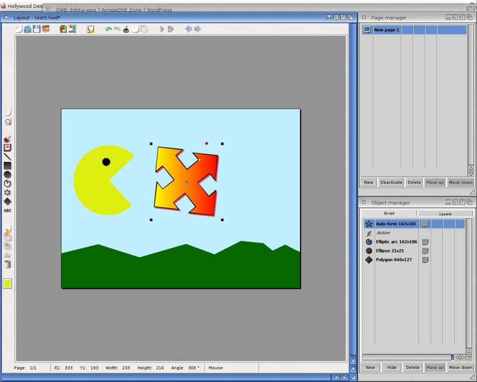Go to next page with right arrow
477x382 pixels.
pyautogui.click(x=198, y=29)
